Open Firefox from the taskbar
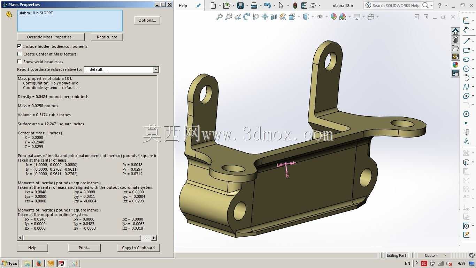476x268 pixels. pos(39,263)
